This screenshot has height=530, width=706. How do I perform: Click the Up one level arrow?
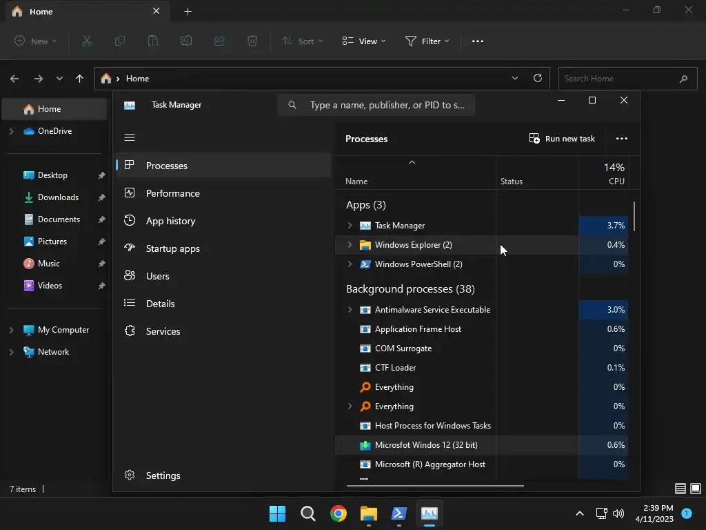coord(80,79)
